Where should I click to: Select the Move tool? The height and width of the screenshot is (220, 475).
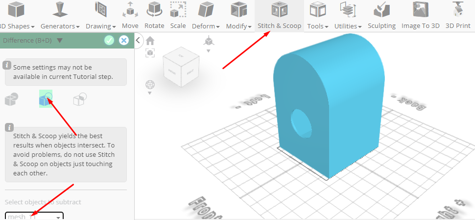(x=130, y=15)
